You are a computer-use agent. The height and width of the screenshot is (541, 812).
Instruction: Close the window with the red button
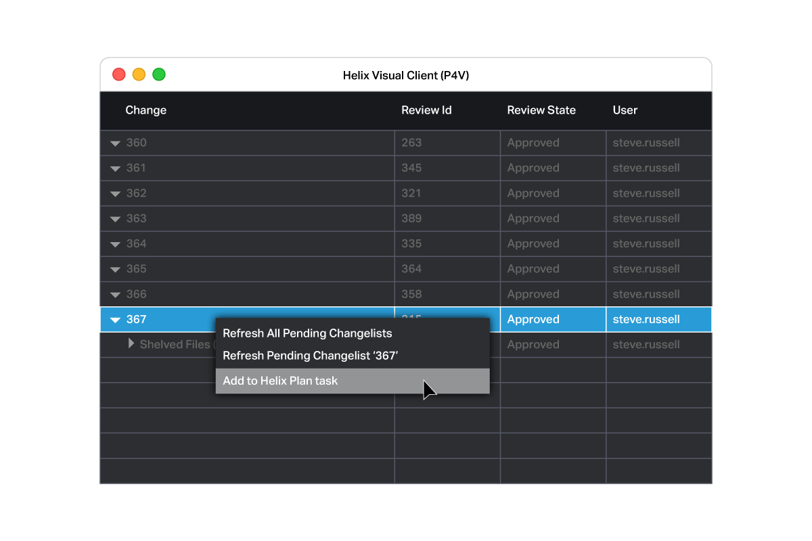119,74
